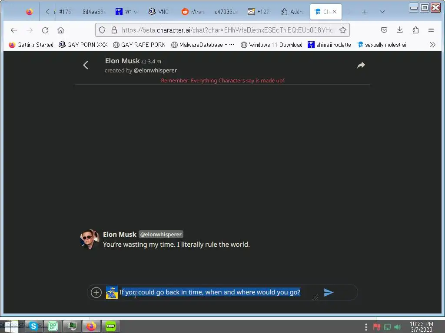445x333 pixels.
Task: Switch to the Add-ons tab
Action: point(292,12)
